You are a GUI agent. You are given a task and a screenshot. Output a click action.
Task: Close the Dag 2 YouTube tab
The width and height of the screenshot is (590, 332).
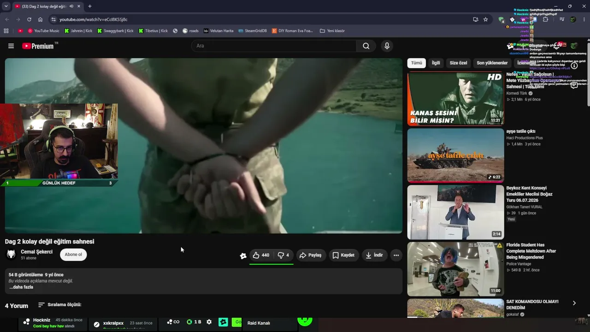click(x=79, y=6)
